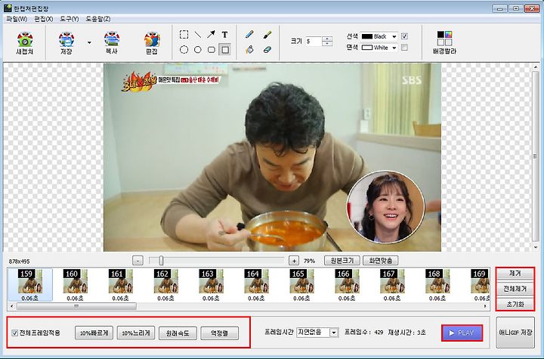Click the 화면맞춤 fit screen button
The width and height of the screenshot is (544, 359).
(380, 261)
